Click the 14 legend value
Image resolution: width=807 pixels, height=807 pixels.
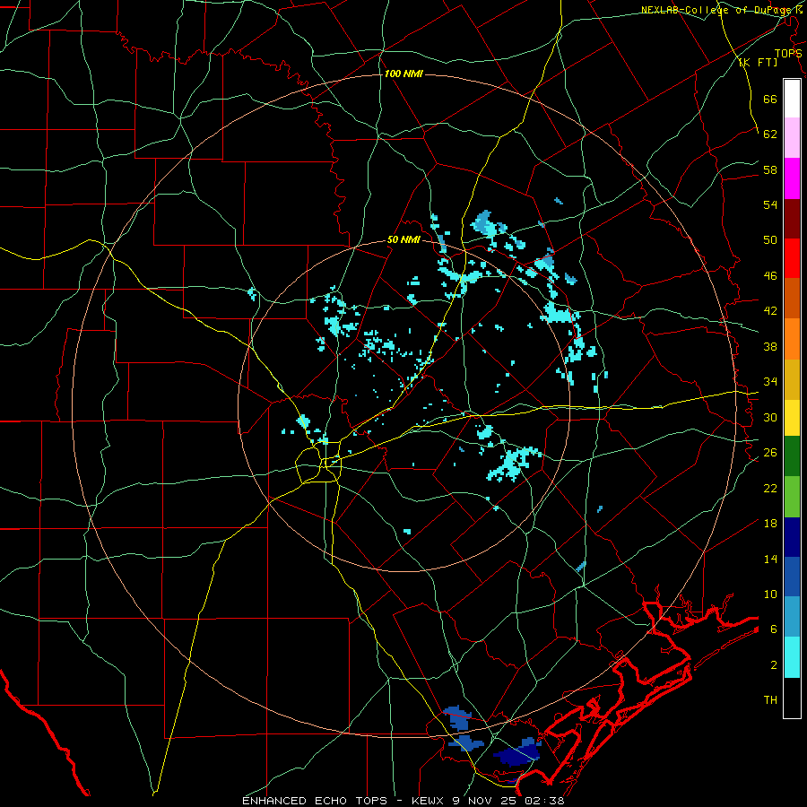coord(770,559)
